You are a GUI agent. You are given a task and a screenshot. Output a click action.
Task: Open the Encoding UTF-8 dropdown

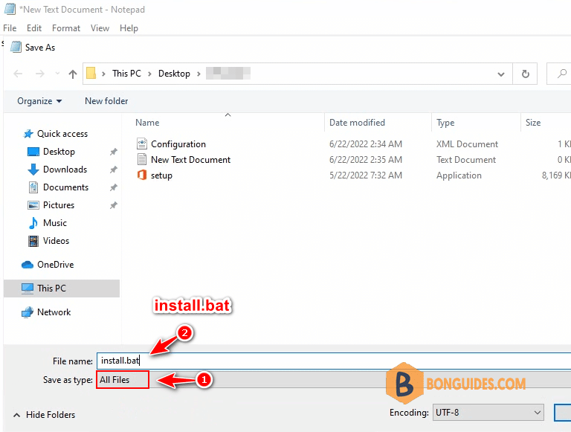[488, 413]
